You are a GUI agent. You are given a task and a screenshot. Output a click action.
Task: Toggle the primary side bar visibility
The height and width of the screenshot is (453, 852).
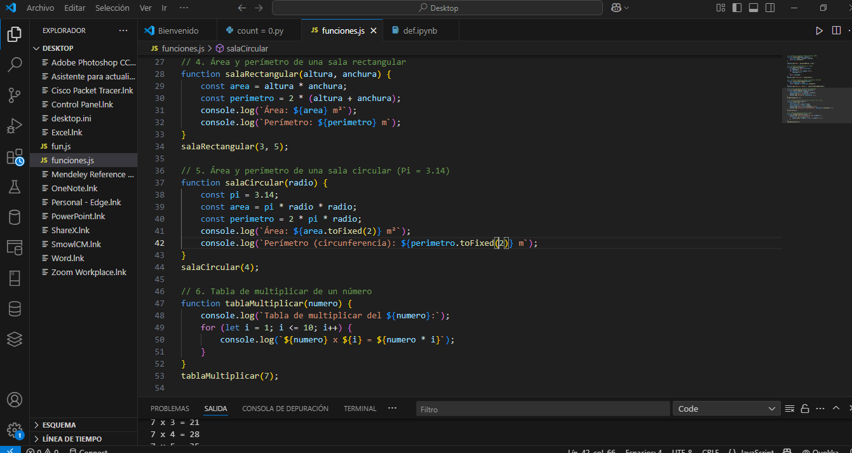(737, 8)
